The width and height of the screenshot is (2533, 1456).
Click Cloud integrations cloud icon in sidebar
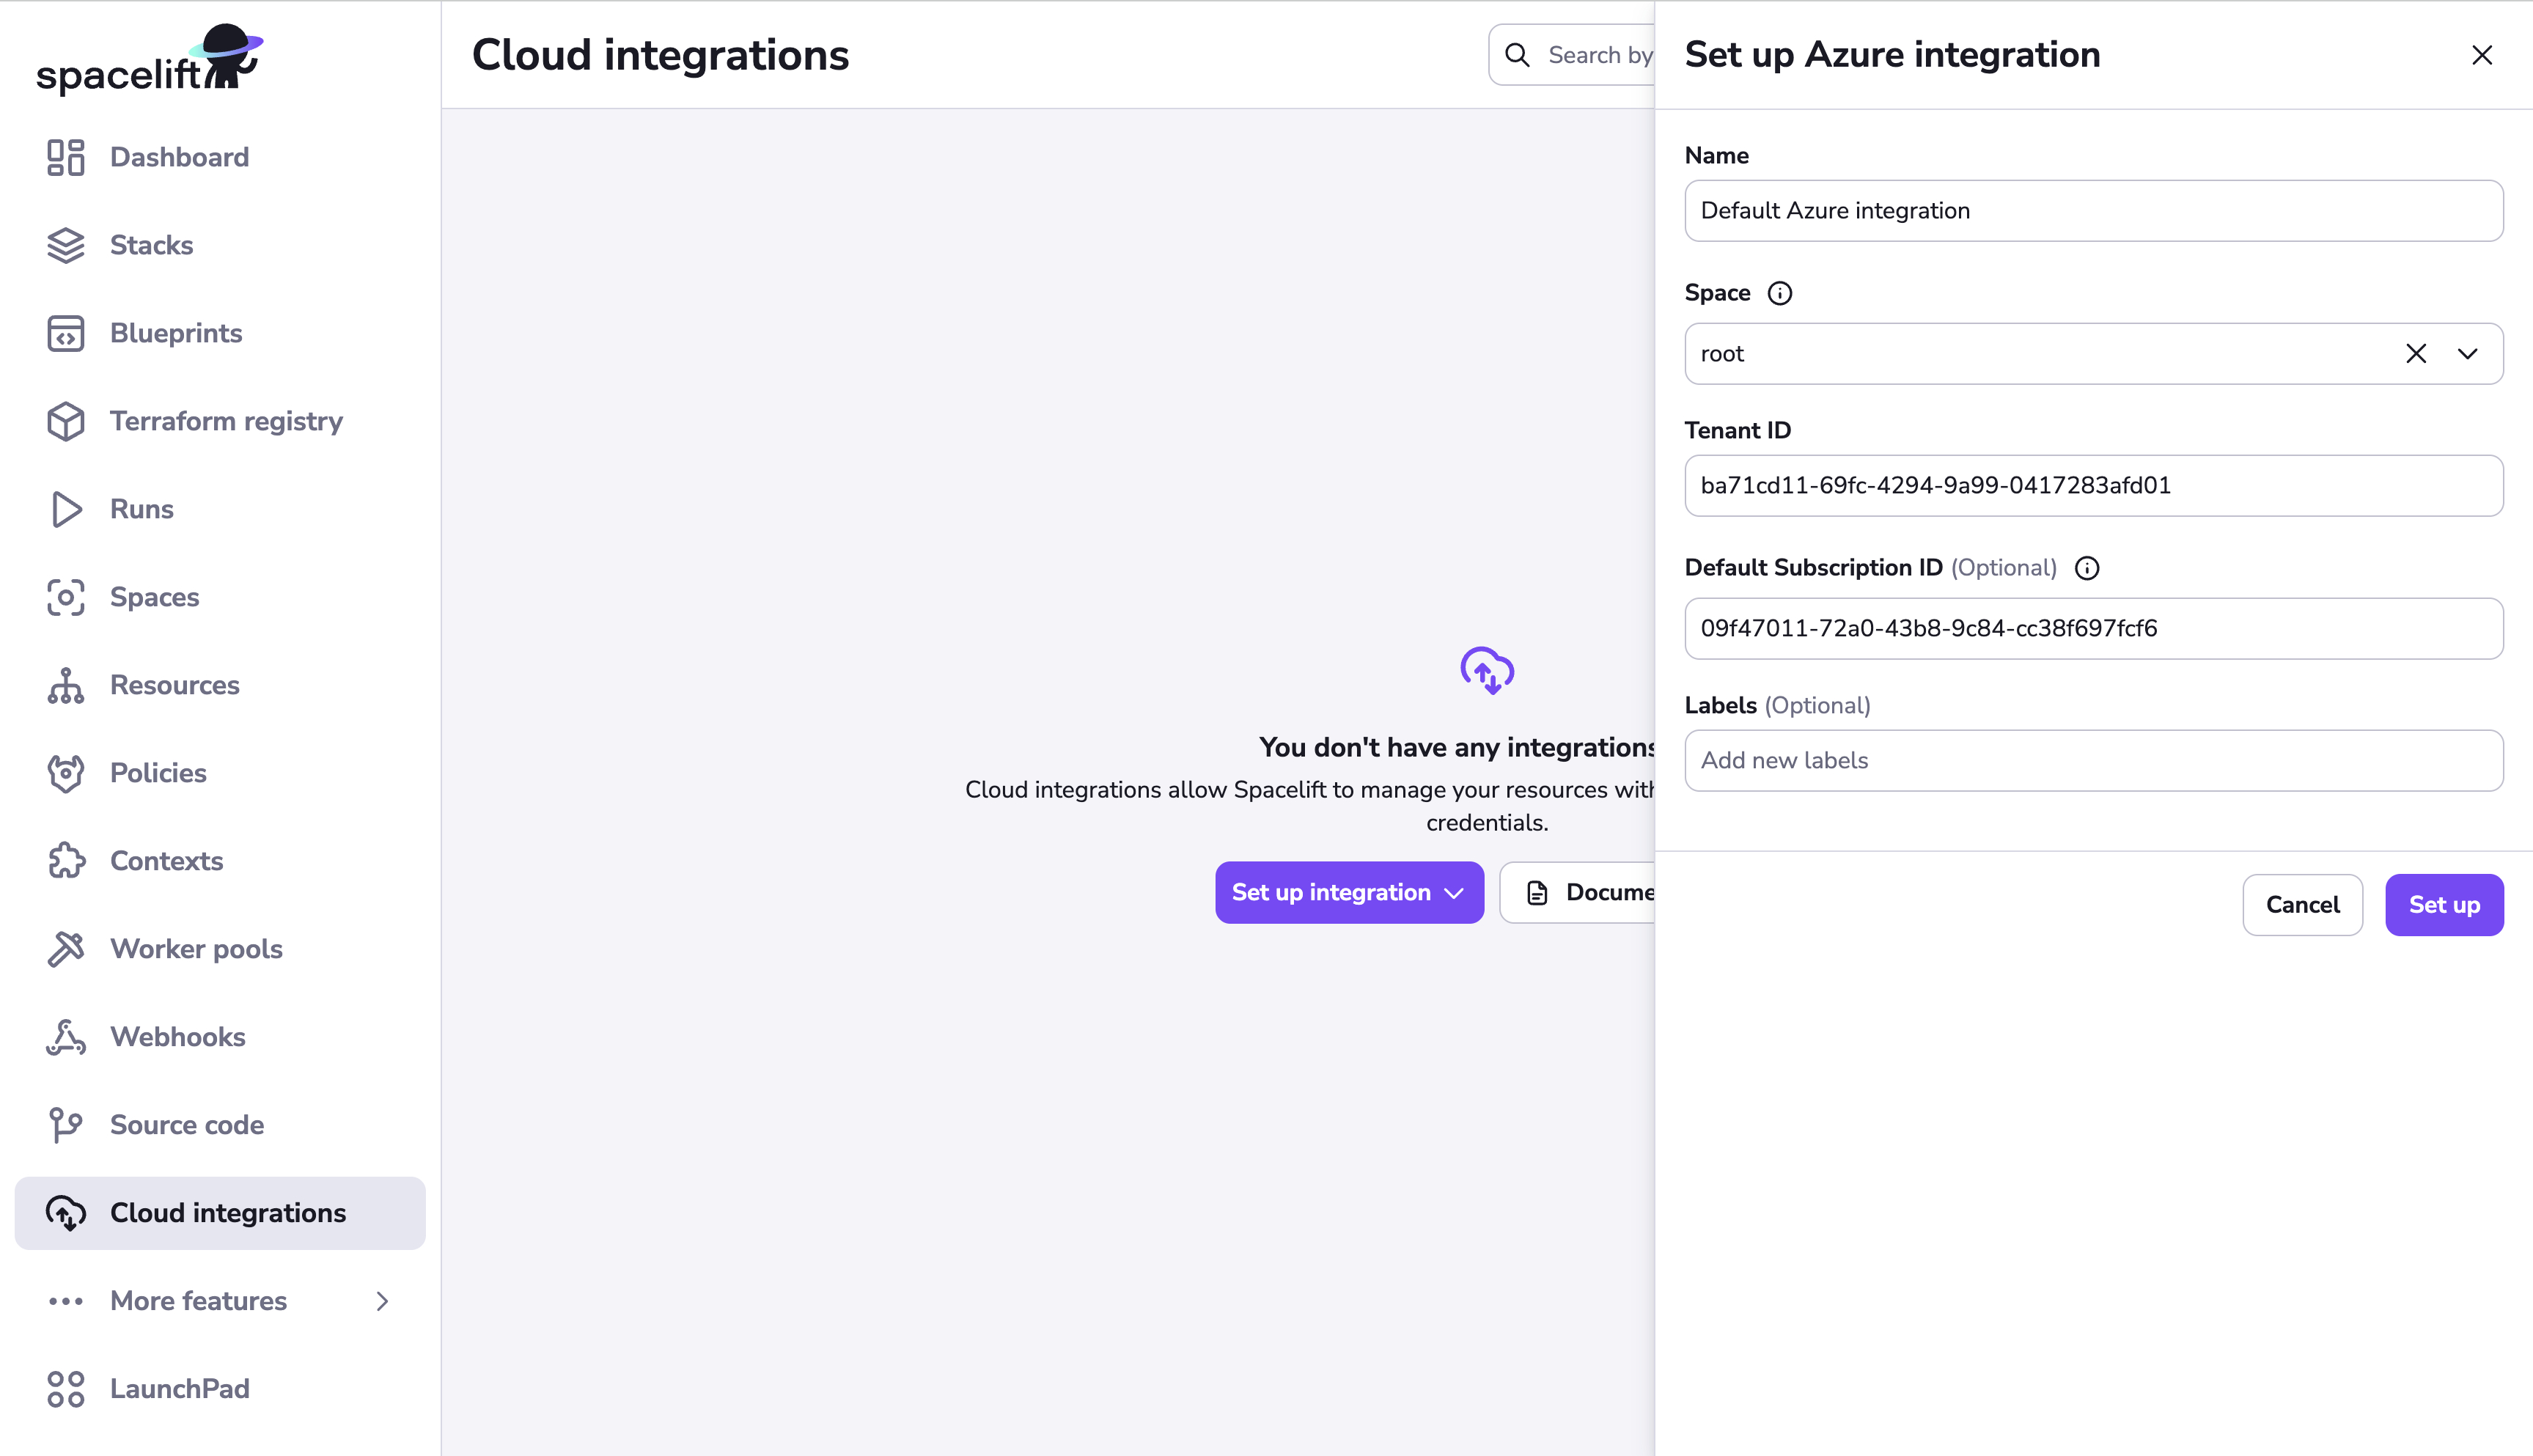point(66,1213)
